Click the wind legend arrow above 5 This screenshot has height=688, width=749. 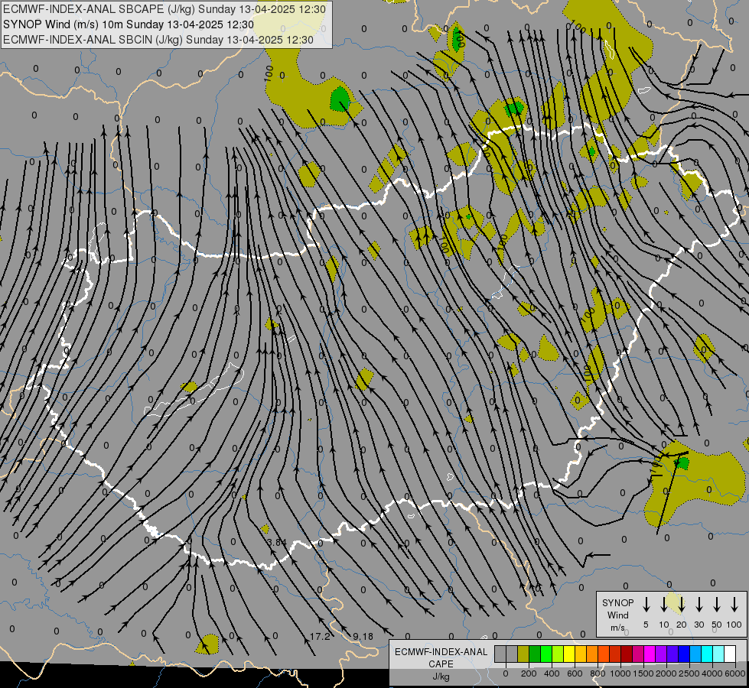646,605
